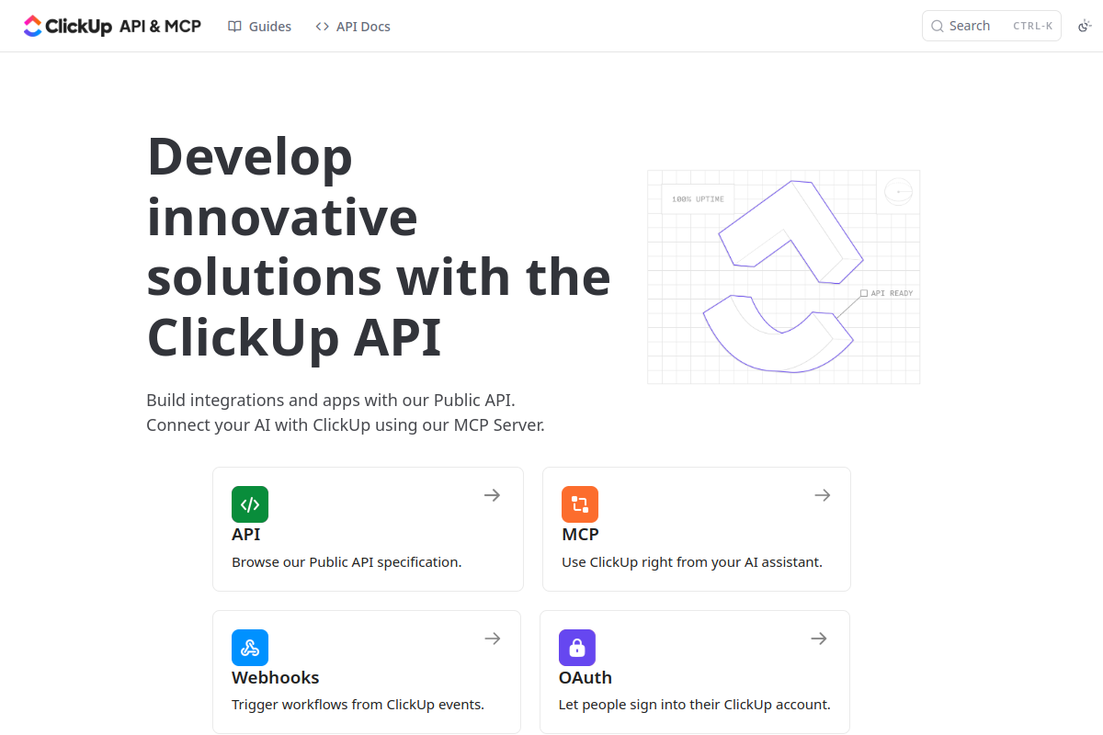1103x735 pixels.
Task: Click the '100% UPTIME' label in illustration
Action: [698, 199]
